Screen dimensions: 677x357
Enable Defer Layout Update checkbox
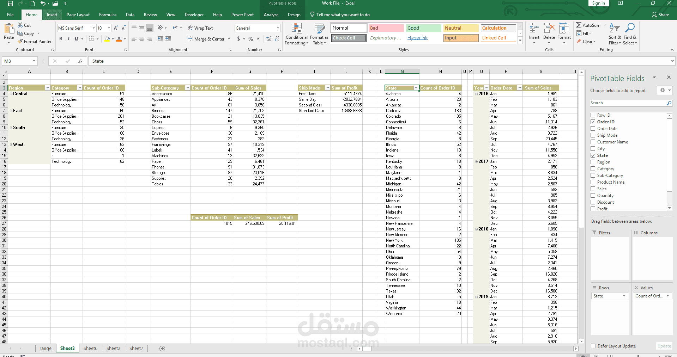593,346
